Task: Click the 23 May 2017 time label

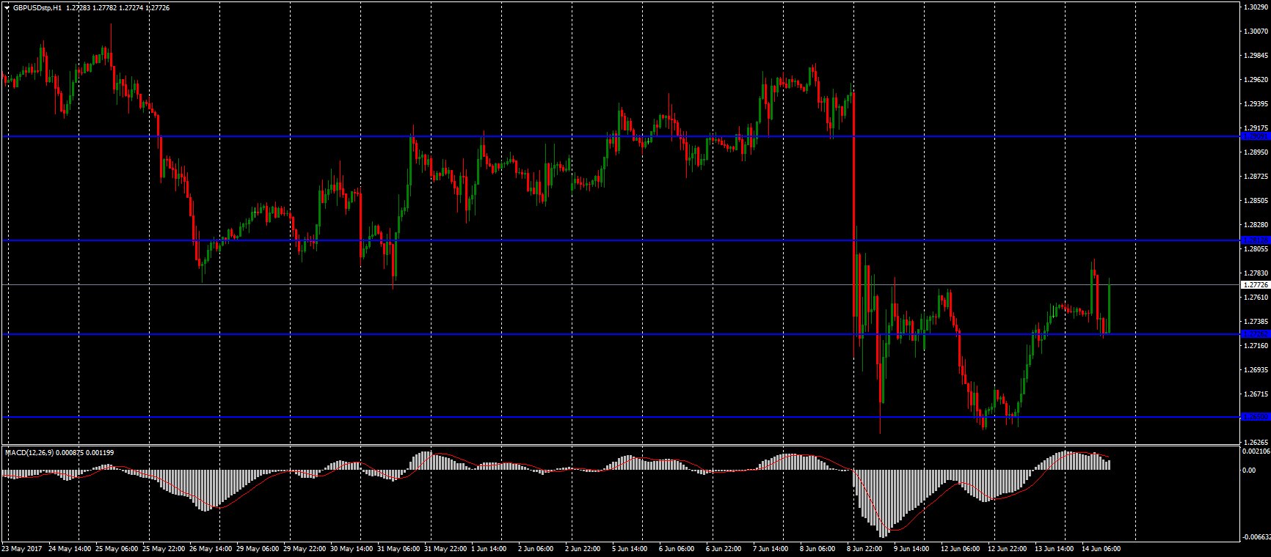Action: pos(22,549)
